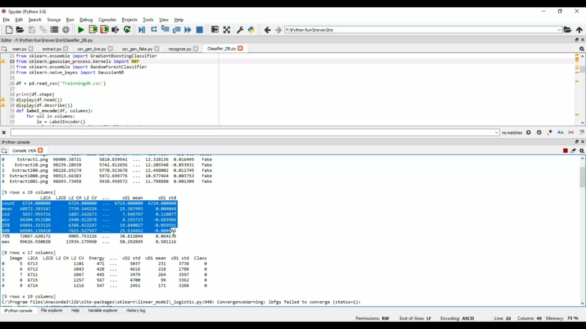
Task: Close the csv_gen_live.py tab
Action: point(111,49)
